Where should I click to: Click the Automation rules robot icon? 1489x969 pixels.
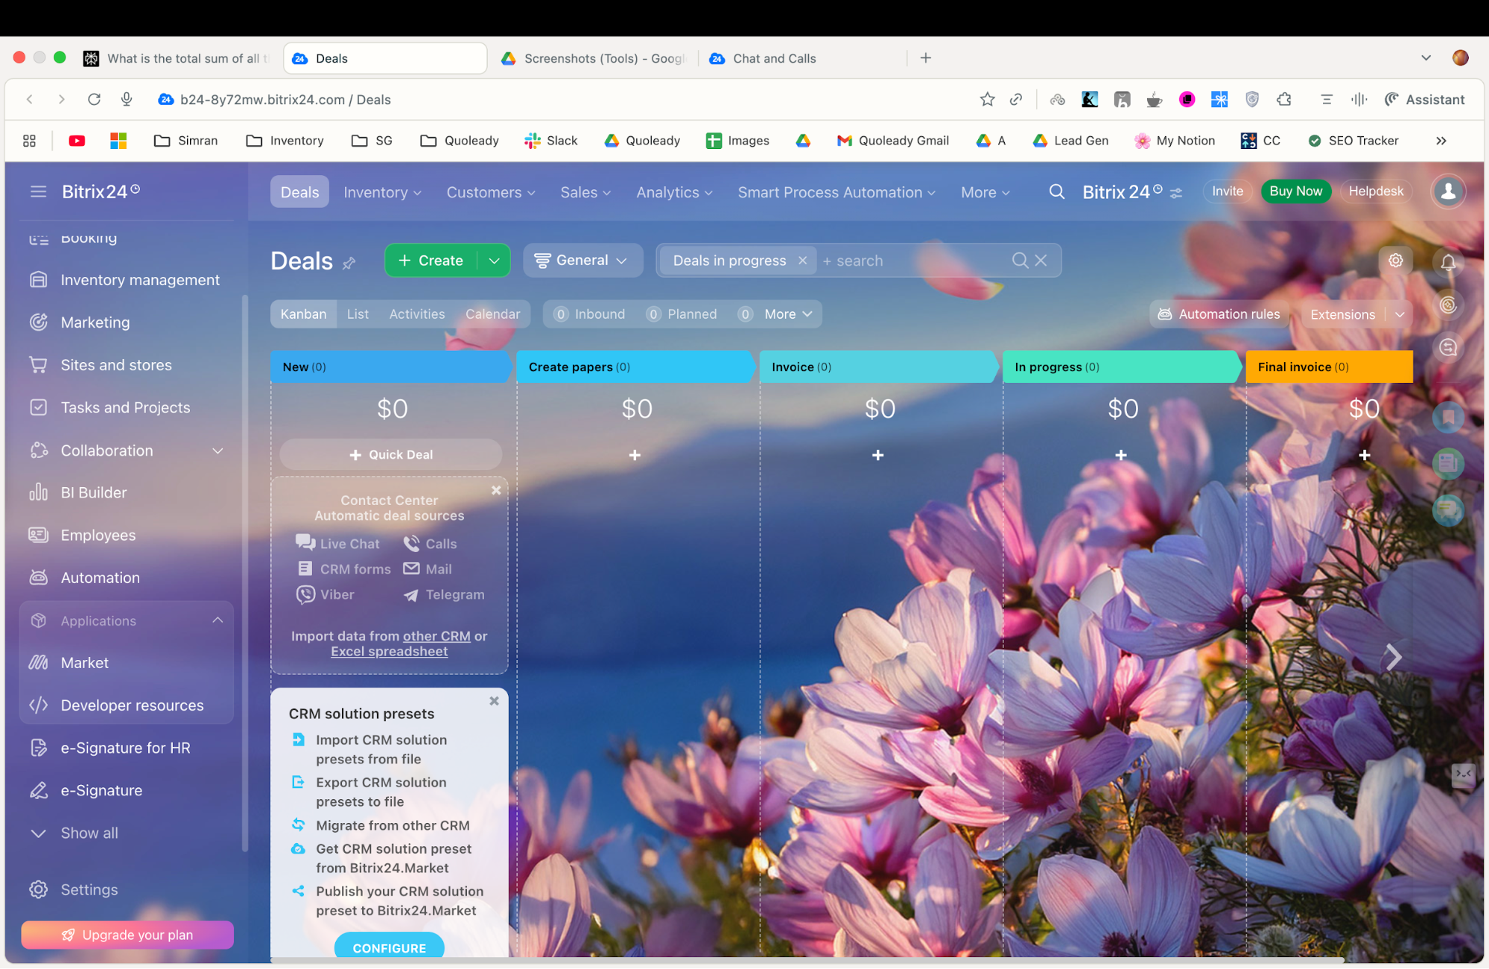pos(1164,314)
